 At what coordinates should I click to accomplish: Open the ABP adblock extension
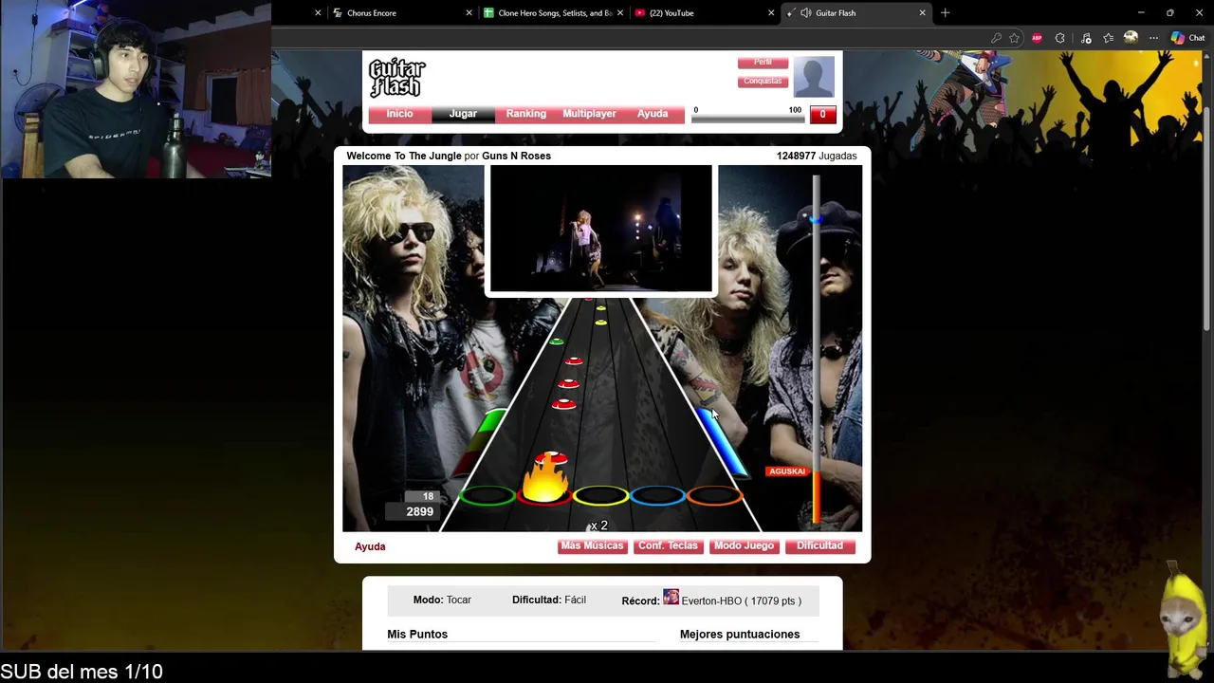tap(1037, 38)
